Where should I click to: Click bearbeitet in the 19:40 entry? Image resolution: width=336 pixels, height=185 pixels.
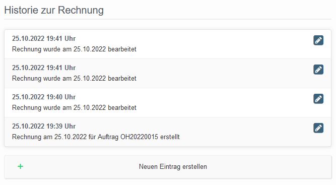point(122,107)
